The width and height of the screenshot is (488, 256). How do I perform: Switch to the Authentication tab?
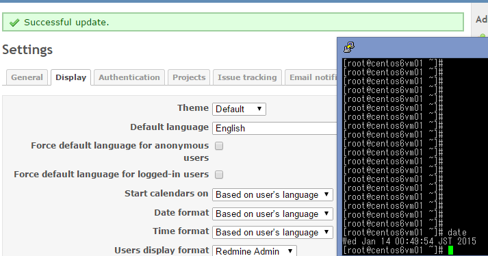(129, 77)
